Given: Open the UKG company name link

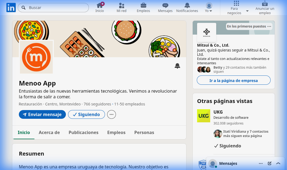Looking at the screenshot, I should 218,112.
